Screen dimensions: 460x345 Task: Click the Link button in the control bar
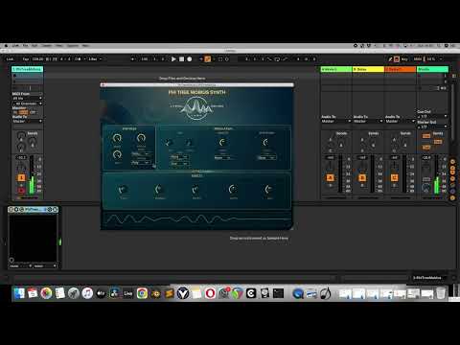tap(11, 59)
